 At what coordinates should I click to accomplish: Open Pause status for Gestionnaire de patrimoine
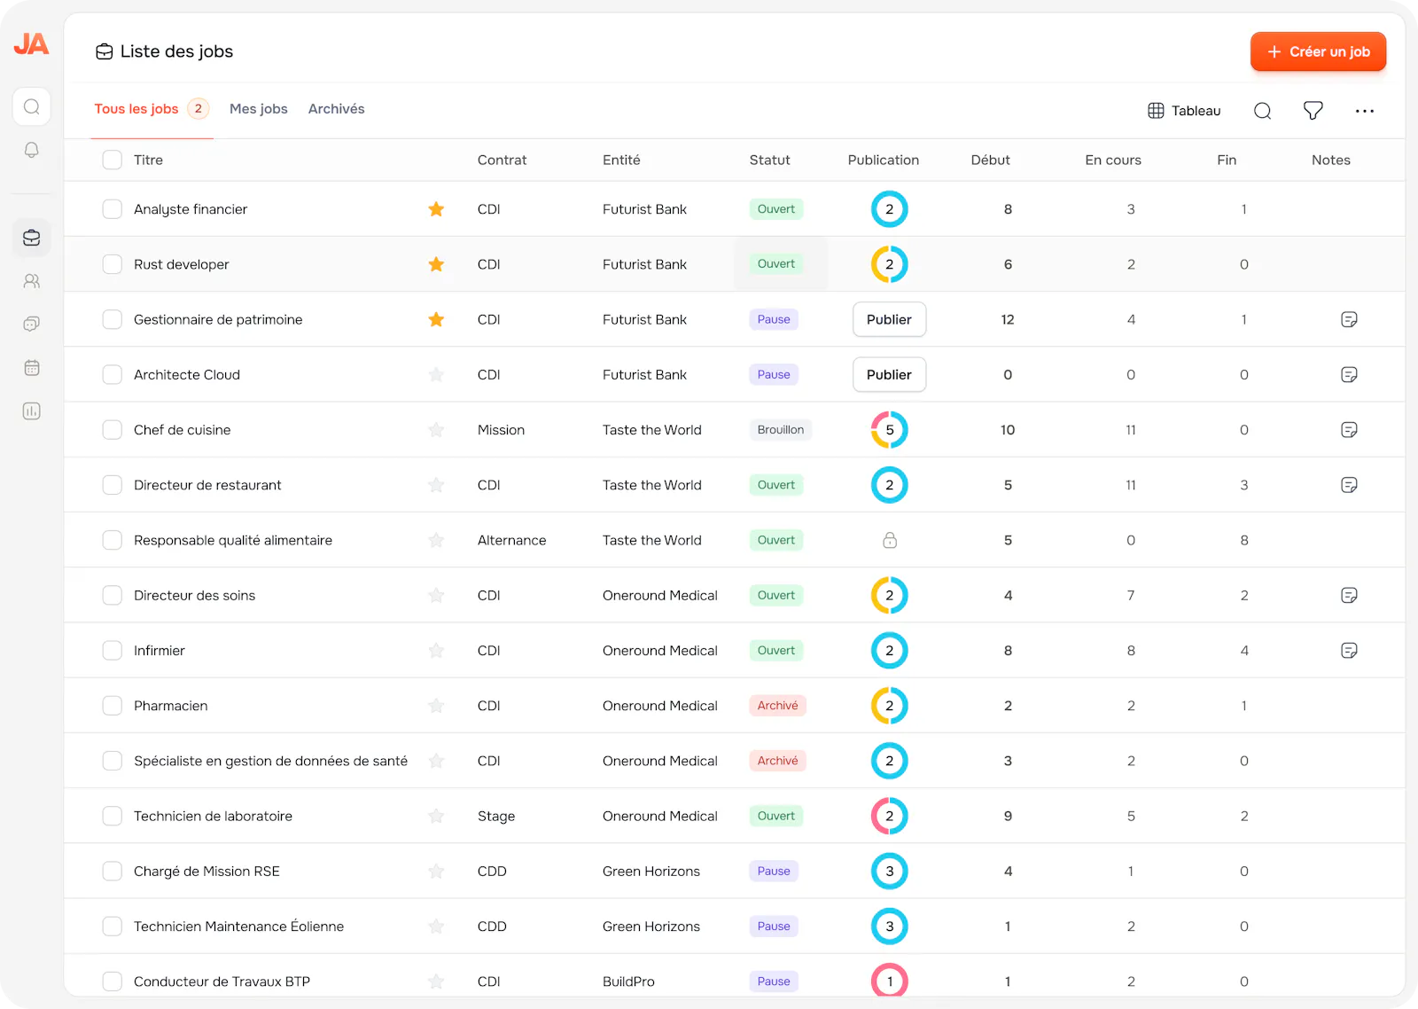pos(774,319)
